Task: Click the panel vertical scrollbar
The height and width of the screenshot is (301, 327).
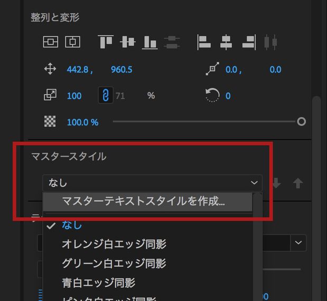Action: pos(316,198)
